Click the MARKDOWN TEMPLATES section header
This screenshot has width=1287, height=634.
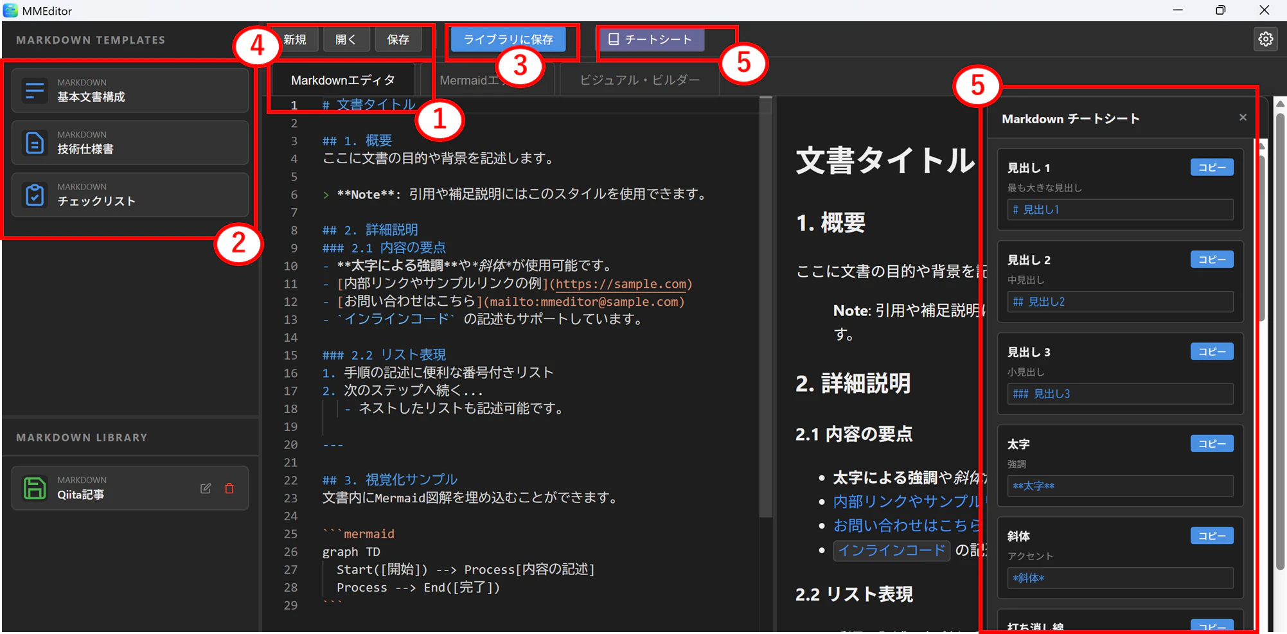(x=91, y=40)
